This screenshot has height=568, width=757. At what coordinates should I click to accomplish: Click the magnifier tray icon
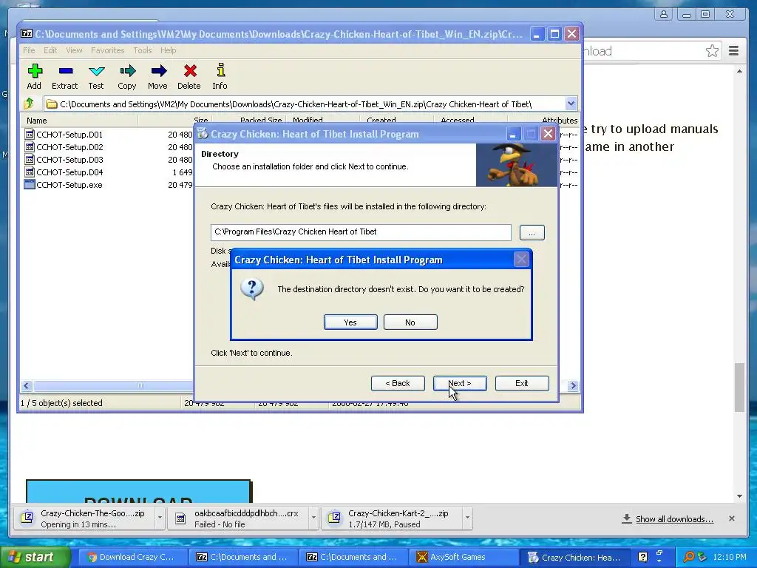coord(689,557)
